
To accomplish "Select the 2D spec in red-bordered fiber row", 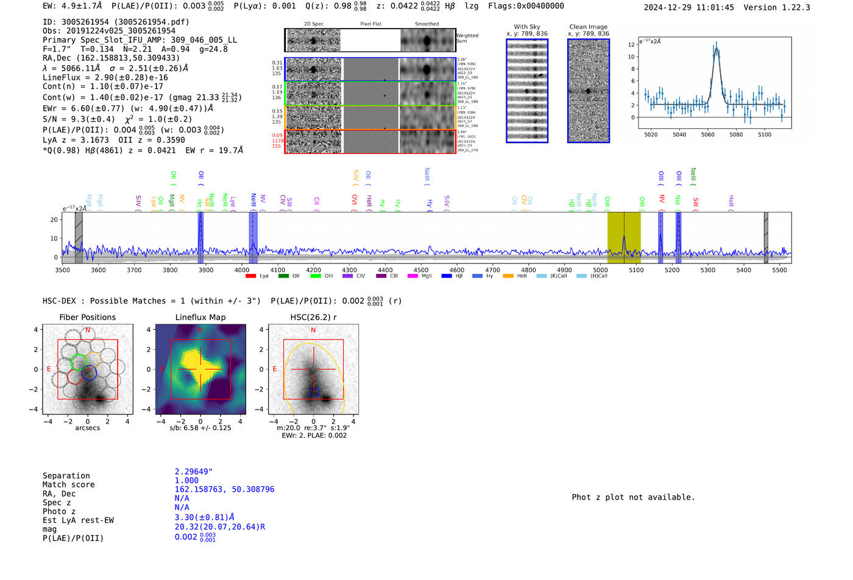I will click(314, 142).
